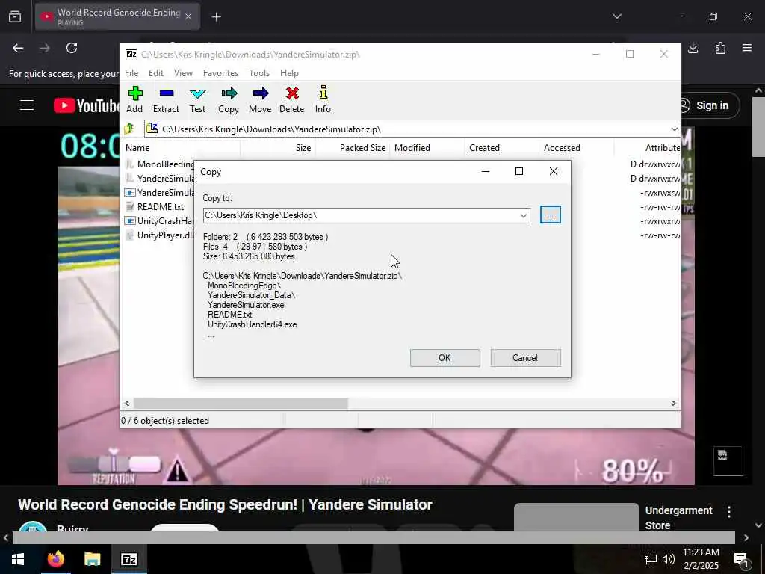Click the left arrow of 7-Zip scrollbar
This screenshot has width=765, height=574.
pos(127,403)
